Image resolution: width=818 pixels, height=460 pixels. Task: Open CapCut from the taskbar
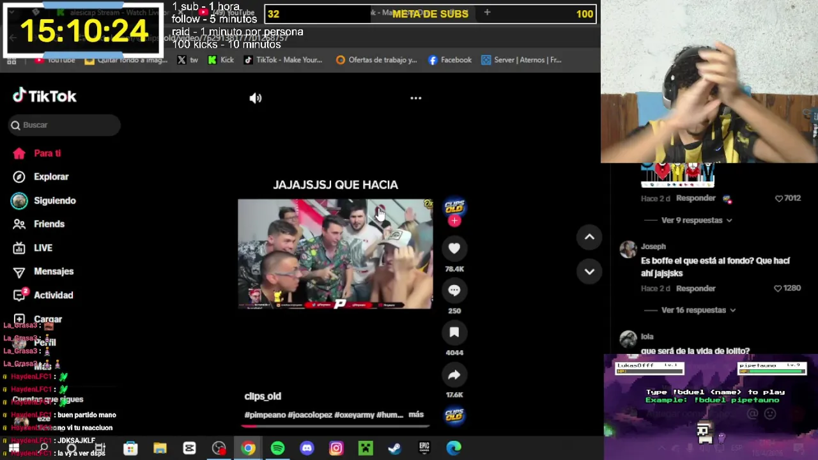[189, 448]
